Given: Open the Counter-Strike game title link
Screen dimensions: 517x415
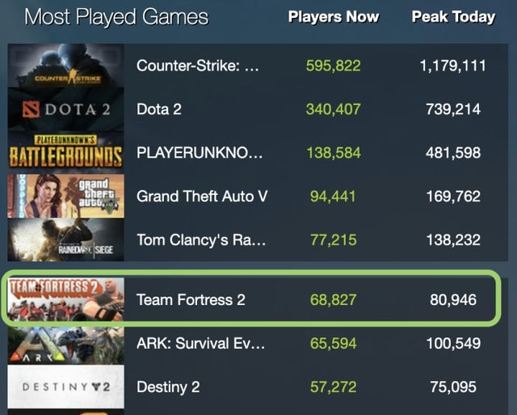Looking at the screenshot, I should click(198, 66).
